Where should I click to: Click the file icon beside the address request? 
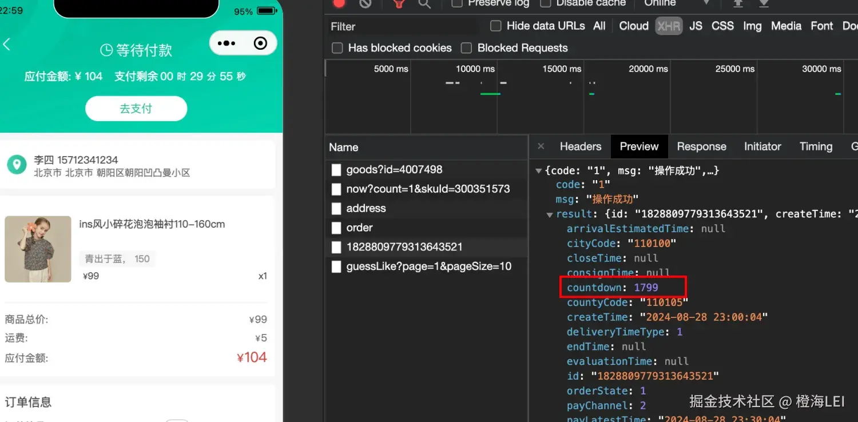[336, 209]
